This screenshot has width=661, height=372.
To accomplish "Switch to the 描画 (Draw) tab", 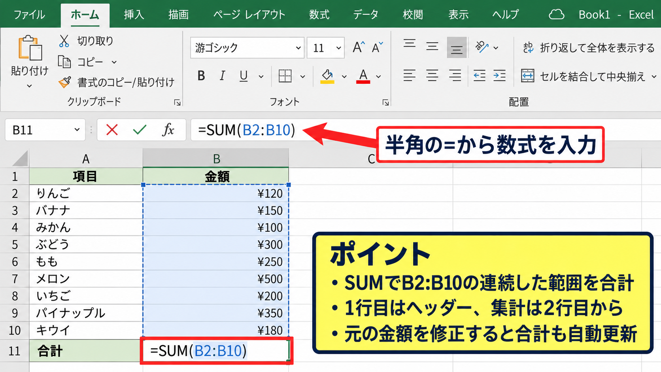I will 178,15.
